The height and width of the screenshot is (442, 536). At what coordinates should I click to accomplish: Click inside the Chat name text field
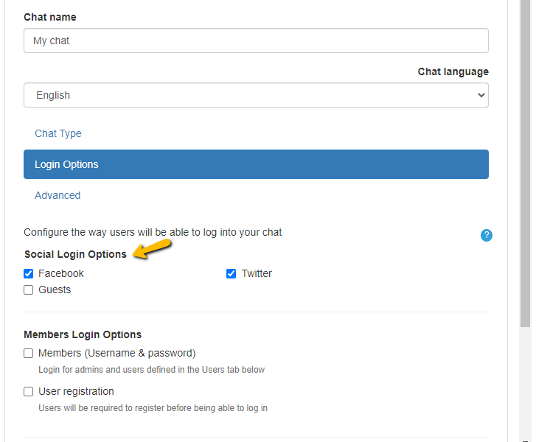coord(256,41)
